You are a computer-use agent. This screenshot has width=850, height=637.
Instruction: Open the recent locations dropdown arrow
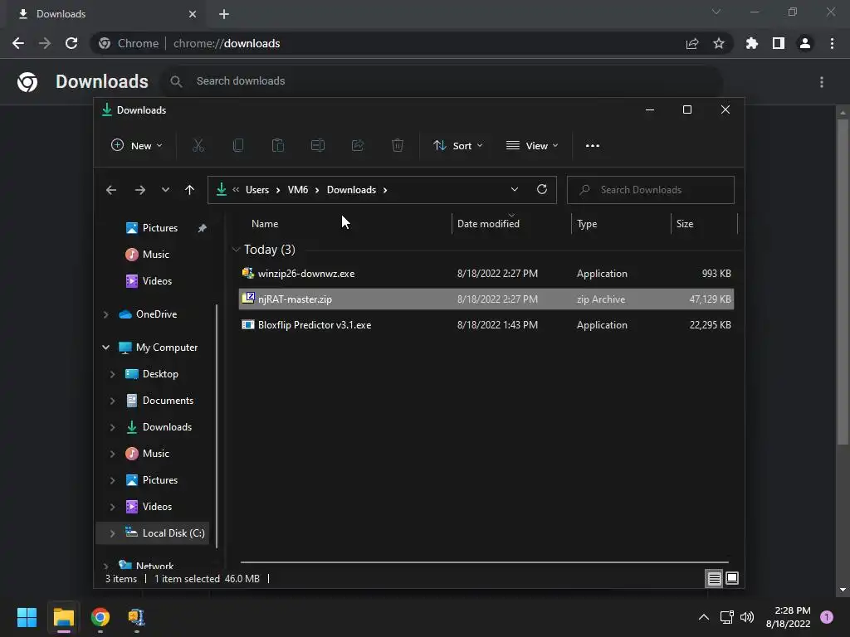pos(165,190)
